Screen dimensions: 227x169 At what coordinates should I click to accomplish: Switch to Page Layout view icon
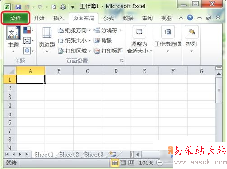[x=123, y=163]
